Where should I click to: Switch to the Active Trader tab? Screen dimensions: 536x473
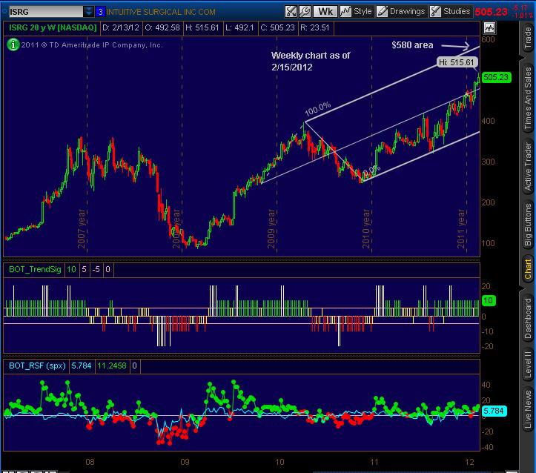click(x=528, y=166)
